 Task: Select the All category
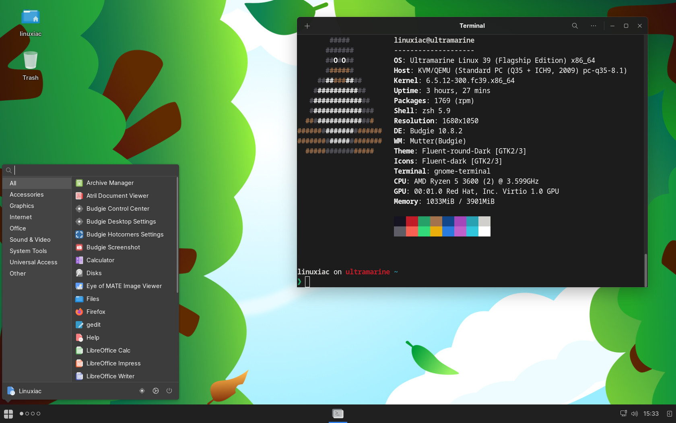[37, 183]
